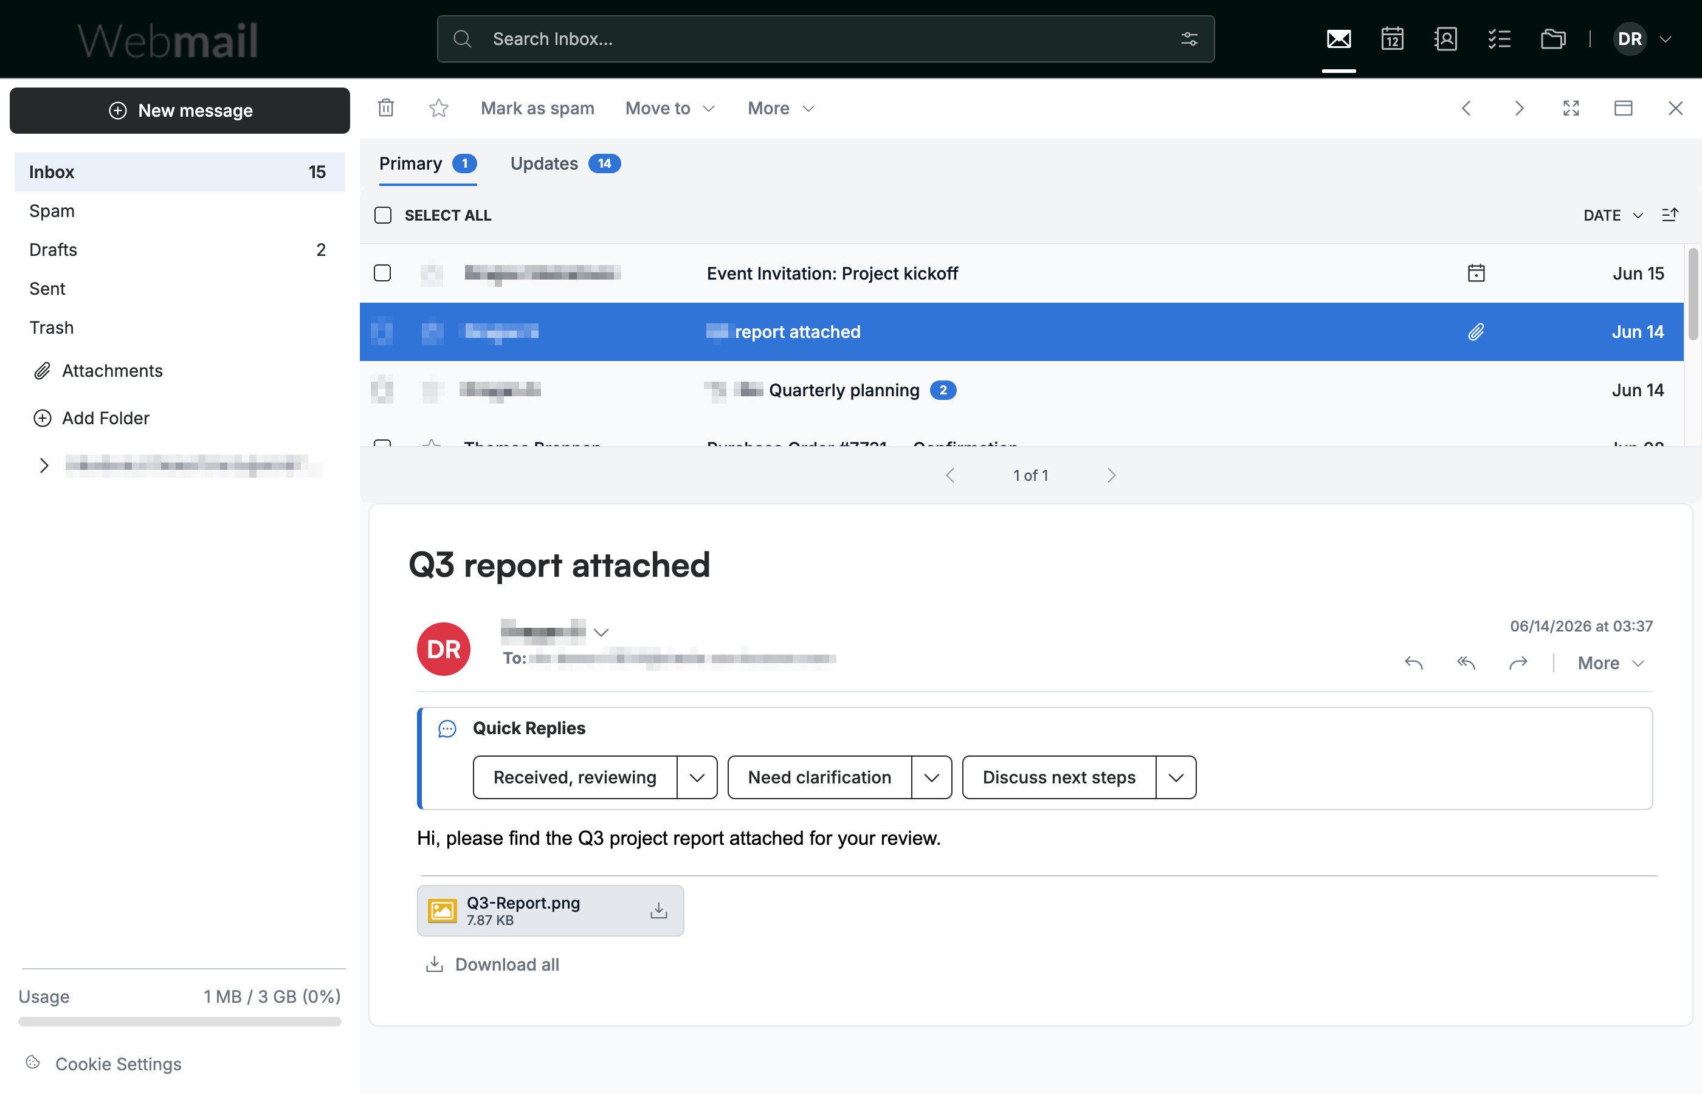Send the Received, reviewing quick reply
The height and width of the screenshot is (1094, 1702).
pyautogui.click(x=574, y=777)
